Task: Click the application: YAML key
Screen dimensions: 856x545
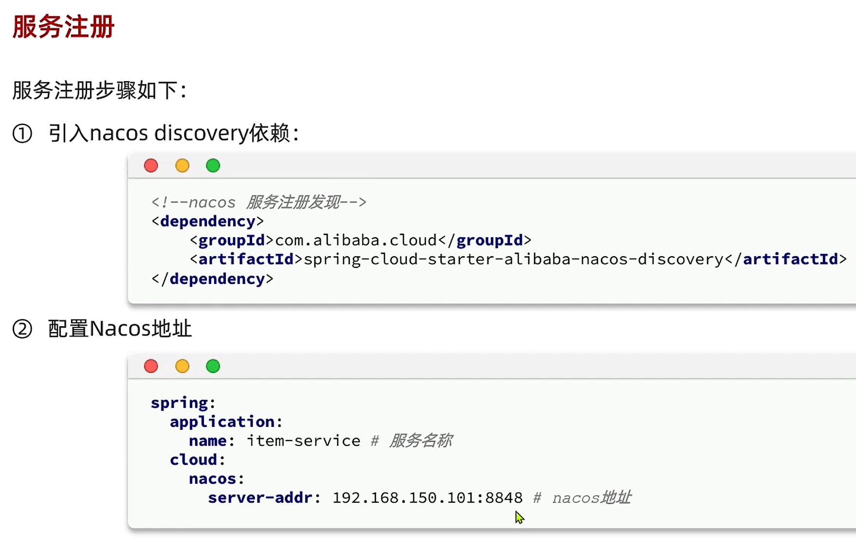Action: pyautogui.click(x=226, y=422)
